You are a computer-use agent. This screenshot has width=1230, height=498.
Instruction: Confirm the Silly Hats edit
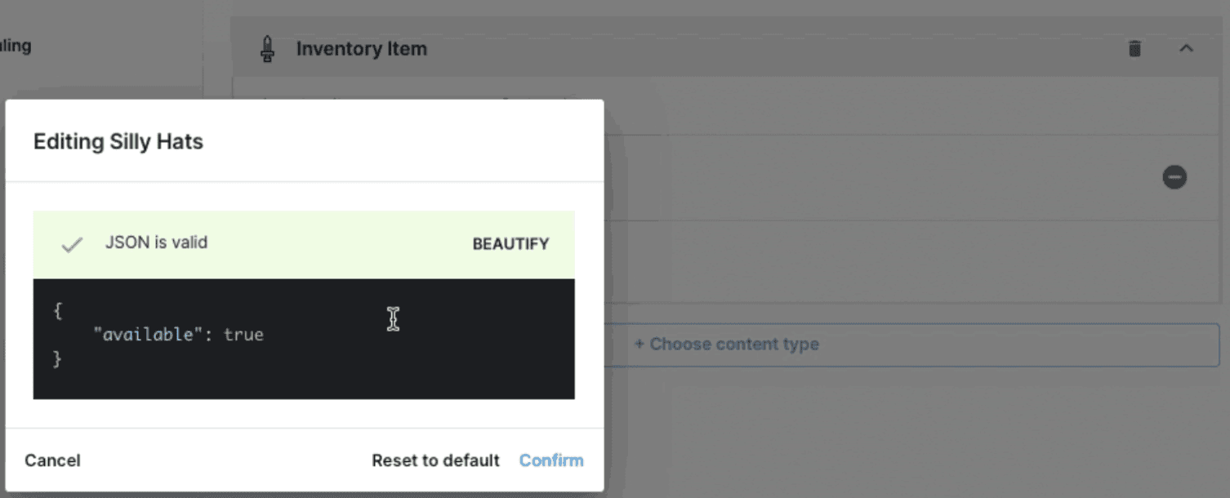[x=551, y=460]
